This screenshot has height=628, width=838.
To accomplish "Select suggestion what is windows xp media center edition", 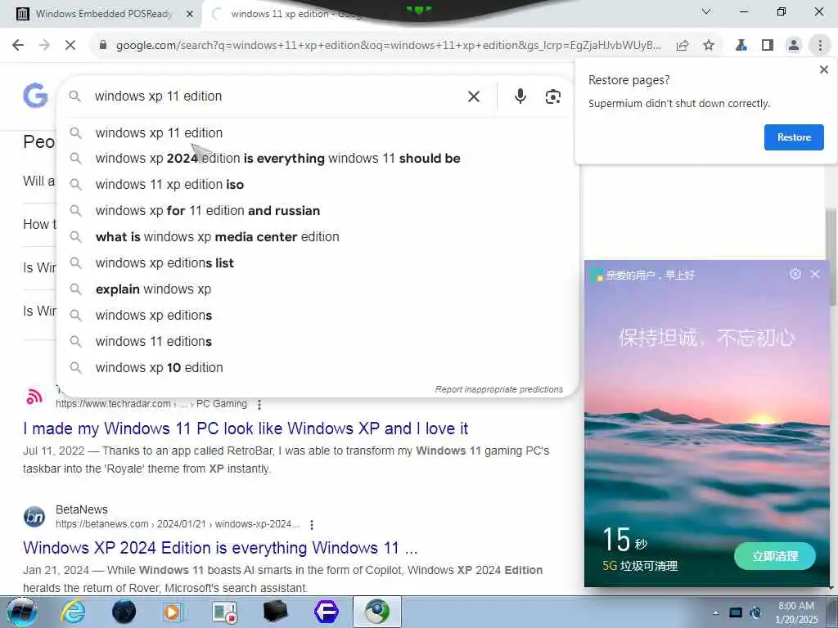I will coord(318,237).
